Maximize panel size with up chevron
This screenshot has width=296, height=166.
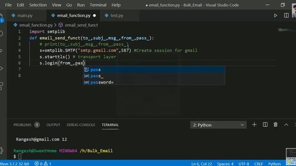[x=286, y=125]
